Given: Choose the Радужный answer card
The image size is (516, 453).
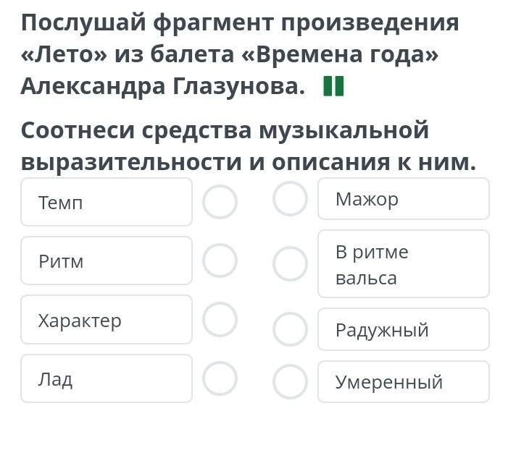Looking at the screenshot, I should tap(404, 329).
